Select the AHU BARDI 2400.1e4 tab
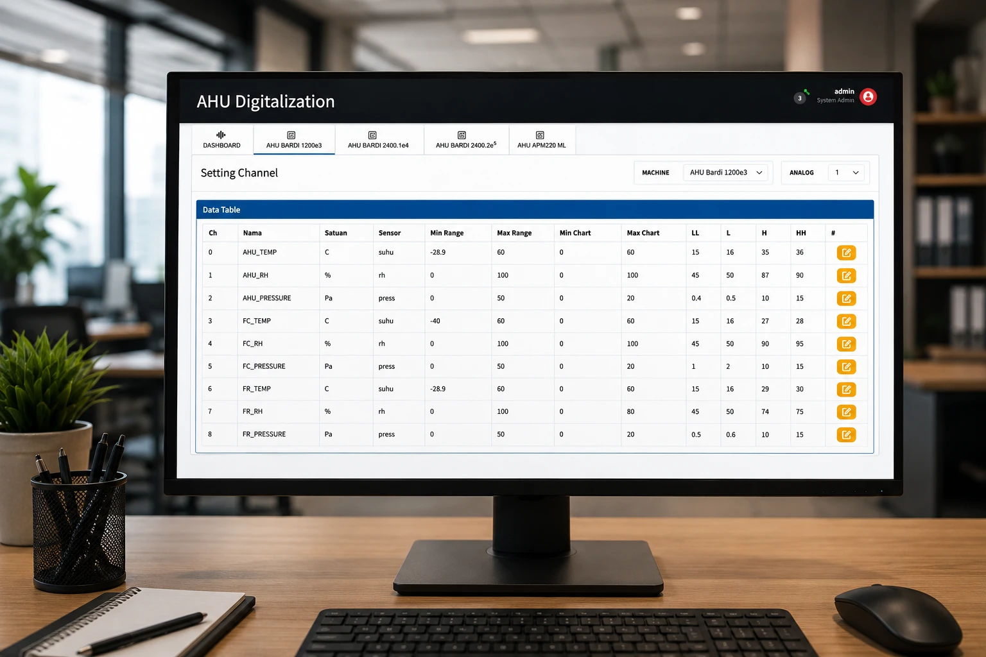The height and width of the screenshot is (657, 986). tap(378, 140)
